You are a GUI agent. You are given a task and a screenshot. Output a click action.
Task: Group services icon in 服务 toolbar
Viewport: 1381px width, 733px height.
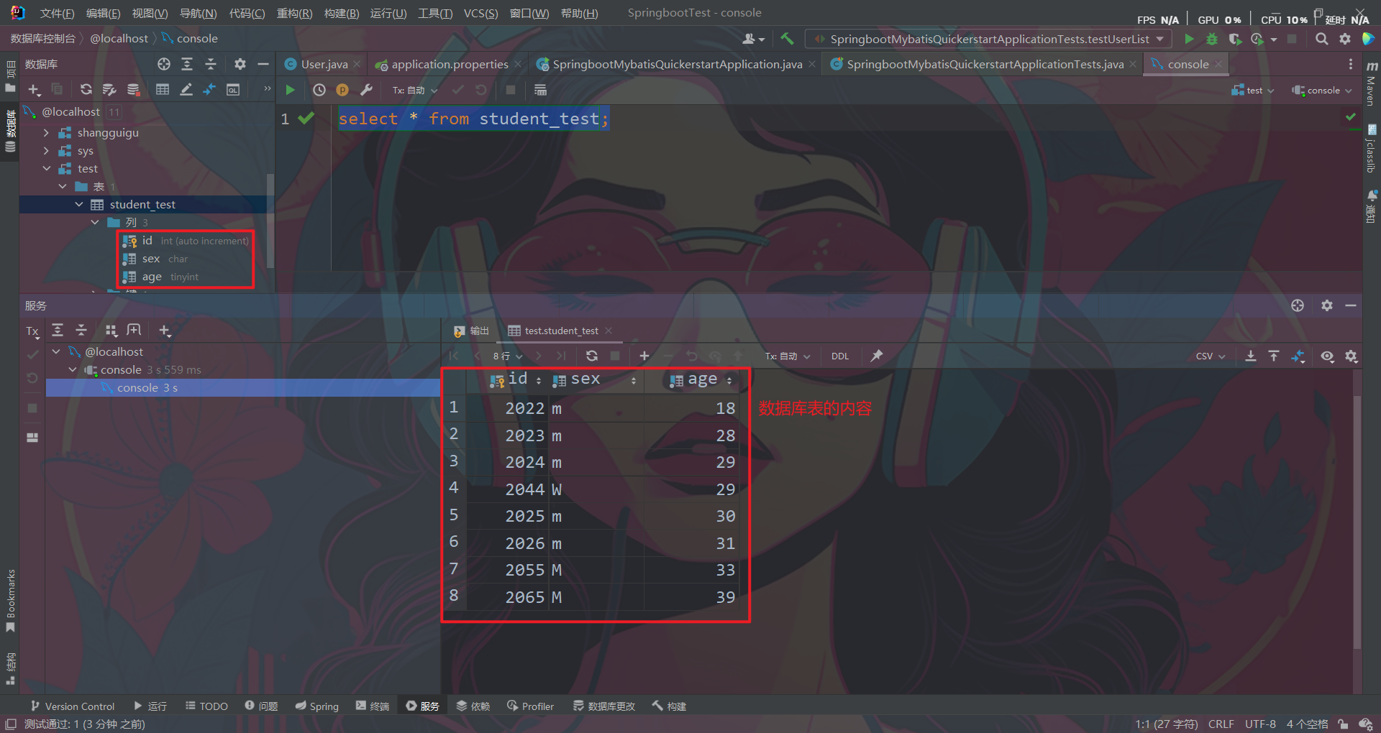point(111,331)
